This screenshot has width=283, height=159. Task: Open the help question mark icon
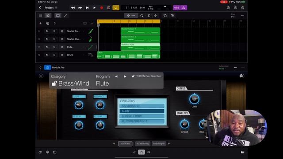(236, 8)
